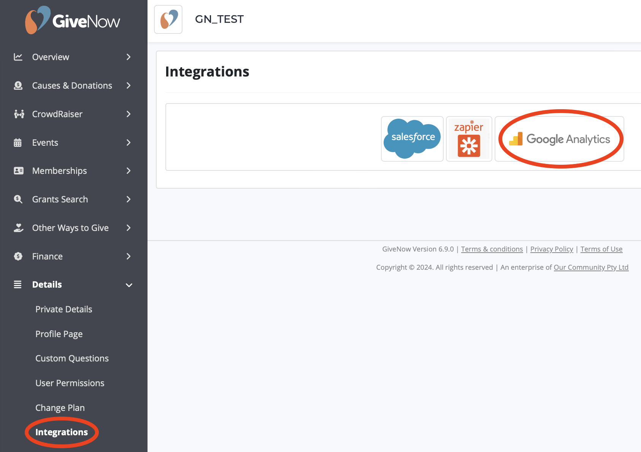Click the Overview chart icon
Image resolution: width=641 pixels, height=452 pixels.
coord(18,57)
